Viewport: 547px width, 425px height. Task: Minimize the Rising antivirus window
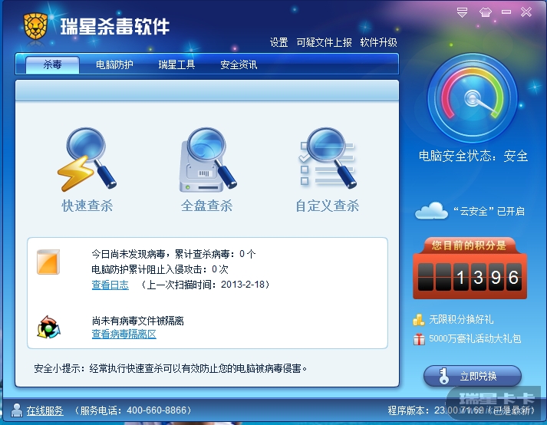[506, 12]
